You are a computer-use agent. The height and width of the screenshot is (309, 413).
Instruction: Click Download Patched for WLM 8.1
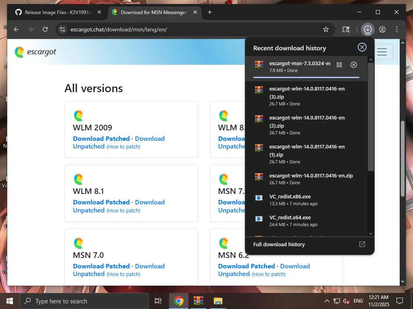coord(101,202)
